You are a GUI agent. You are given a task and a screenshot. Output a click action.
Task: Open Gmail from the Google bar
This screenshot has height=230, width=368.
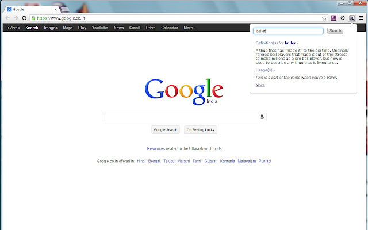[135, 28]
